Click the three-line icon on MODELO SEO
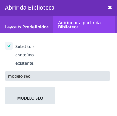117x116 pixels. click(x=30, y=91)
